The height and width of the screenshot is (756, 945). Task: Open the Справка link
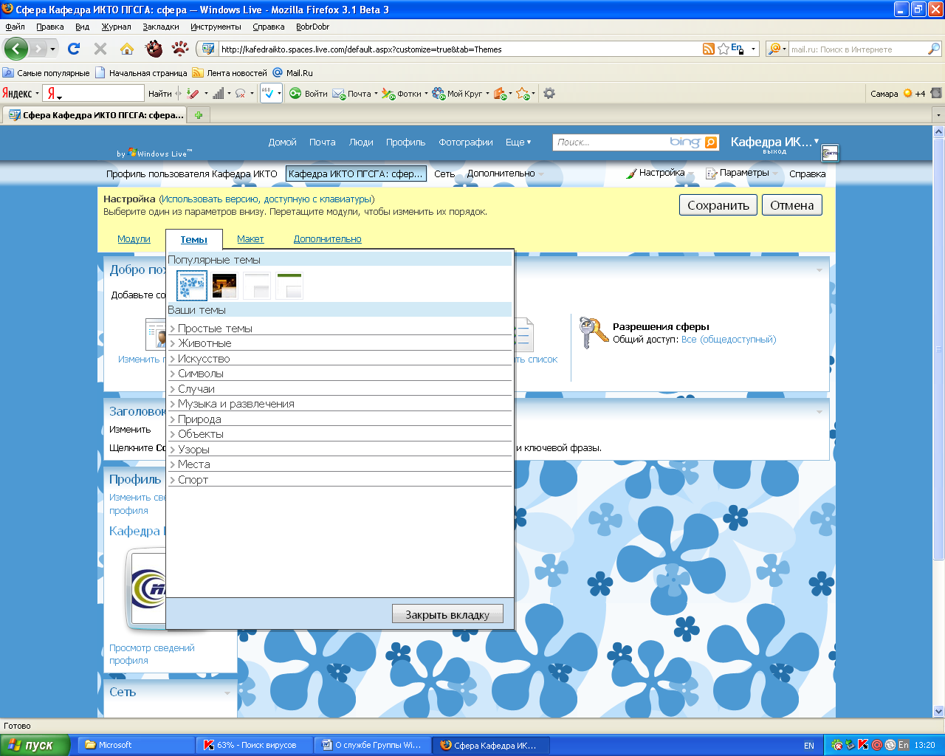pyautogui.click(x=807, y=174)
